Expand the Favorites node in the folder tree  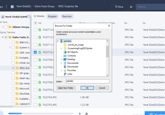pyautogui.click(x=61, y=70)
